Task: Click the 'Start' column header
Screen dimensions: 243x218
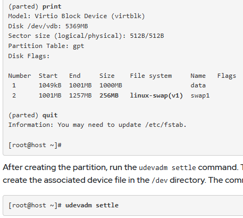Action: [48, 76]
